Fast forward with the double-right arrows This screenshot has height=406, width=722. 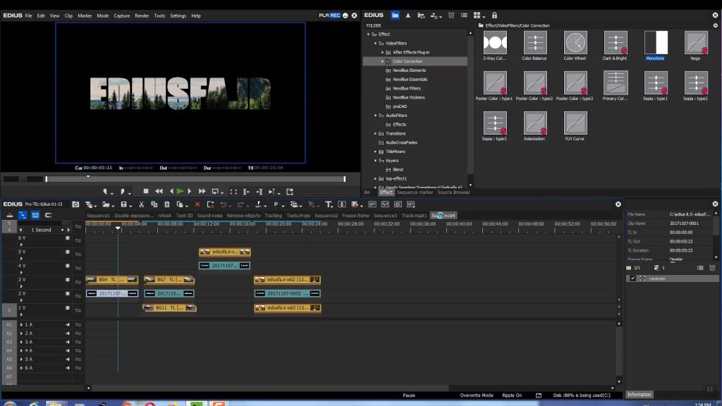coord(202,191)
